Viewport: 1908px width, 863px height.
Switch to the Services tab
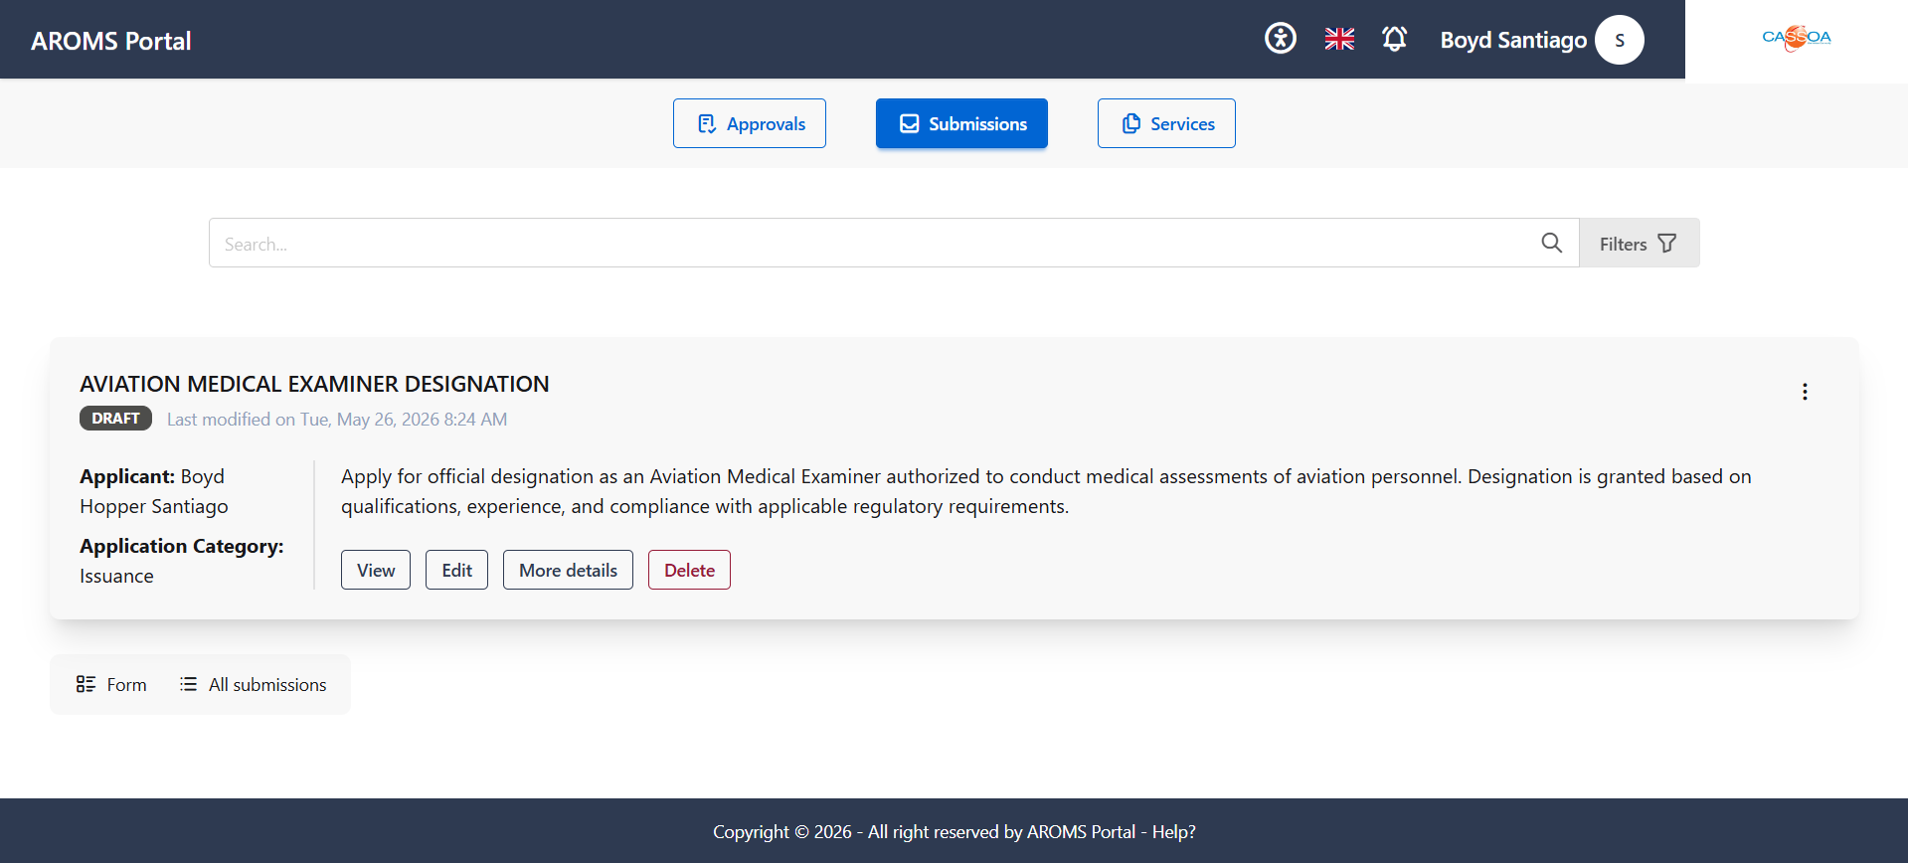coord(1166,123)
